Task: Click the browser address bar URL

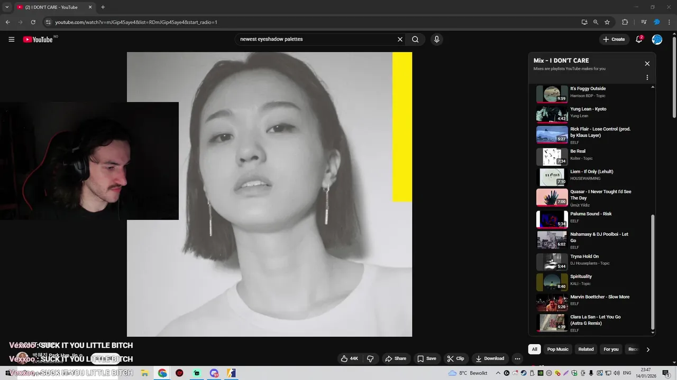Action: (136, 22)
